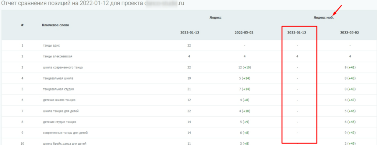Click value 21 in 'танцевальная студия' row
Viewport: 377px width, 145px height.
point(189,89)
